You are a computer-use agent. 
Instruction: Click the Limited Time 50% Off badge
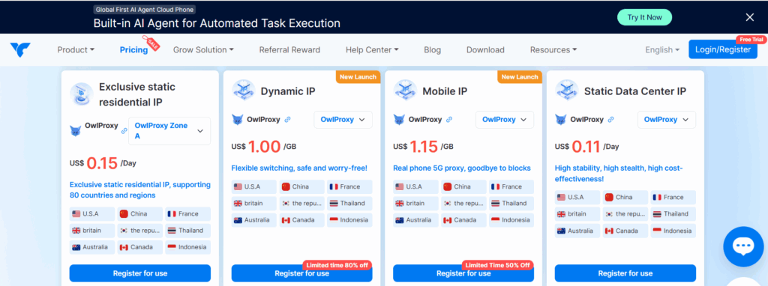(x=499, y=266)
